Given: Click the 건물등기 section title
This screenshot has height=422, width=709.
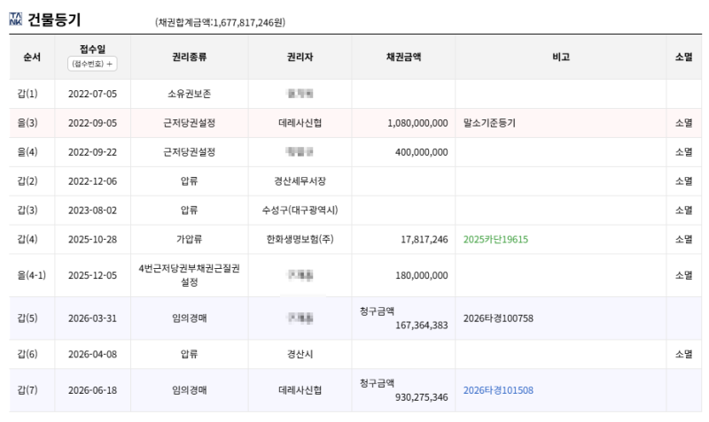Looking at the screenshot, I should pos(54,19).
